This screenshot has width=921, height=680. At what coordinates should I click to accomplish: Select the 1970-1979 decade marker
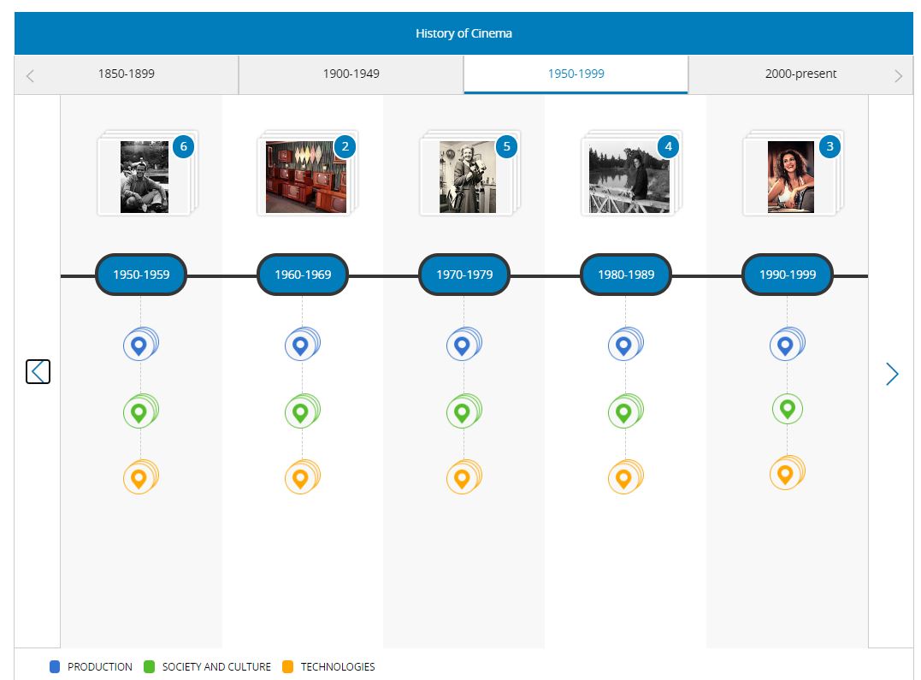(464, 275)
